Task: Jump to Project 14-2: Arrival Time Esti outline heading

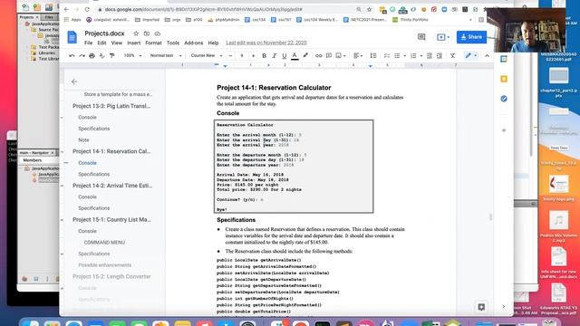Action: click(x=112, y=186)
